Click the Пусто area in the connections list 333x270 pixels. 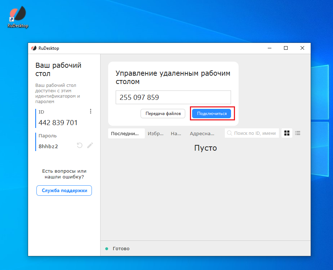205,148
